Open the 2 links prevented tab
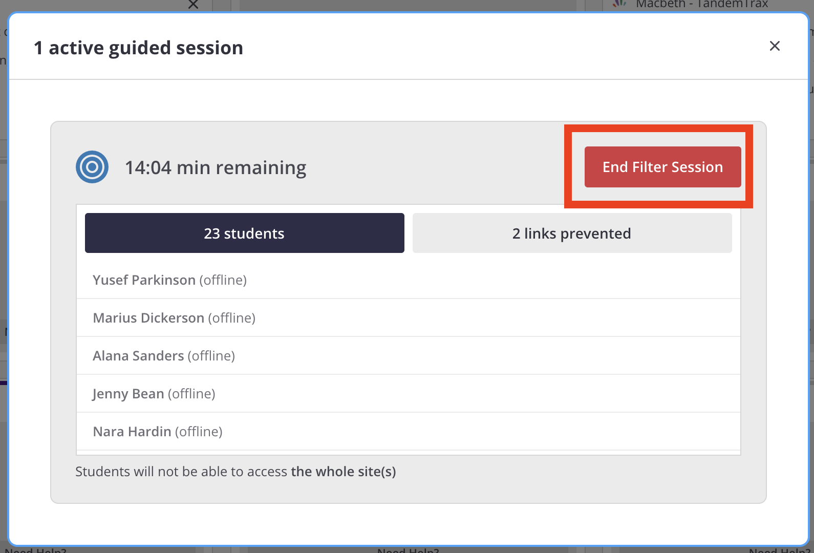 [x=572, y=233]
